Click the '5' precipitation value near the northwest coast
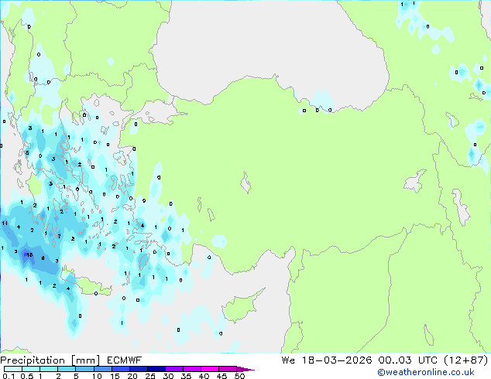491x379 pixels. tap(27, 152)
